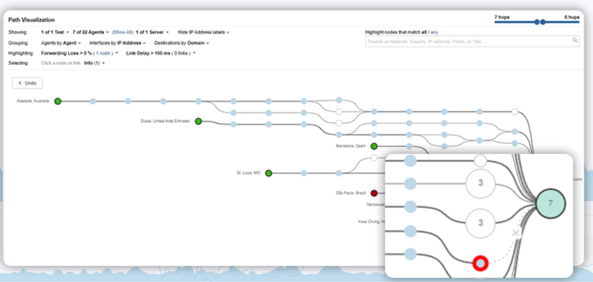Open 'Agents by Agent' grouping dropdown
Image resolution: width=593 pixels, height=282 pixels.
coord(60,43)
